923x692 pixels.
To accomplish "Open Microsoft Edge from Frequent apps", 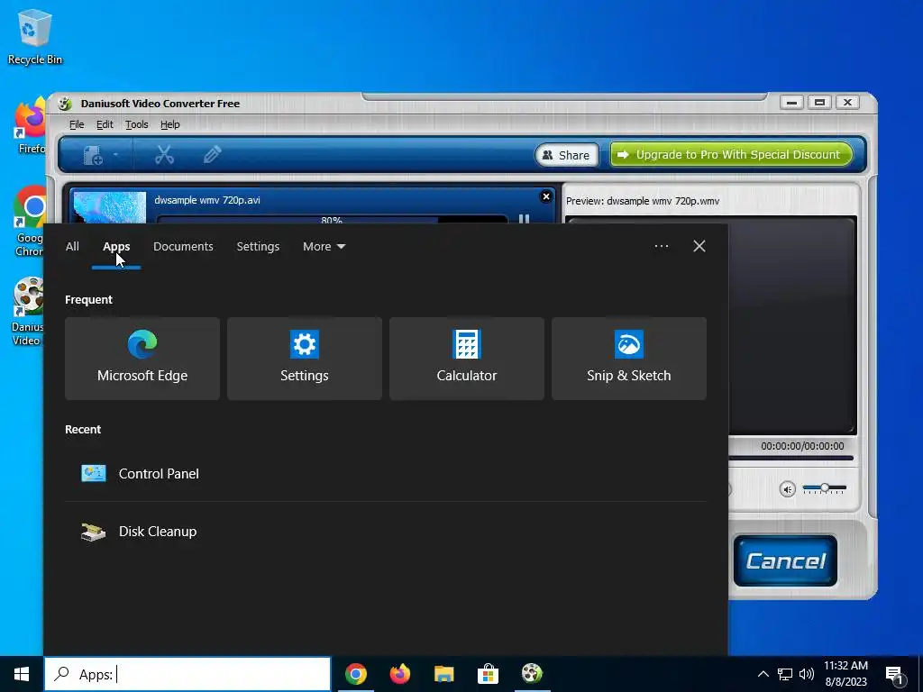I will click(x=142, y=359).
